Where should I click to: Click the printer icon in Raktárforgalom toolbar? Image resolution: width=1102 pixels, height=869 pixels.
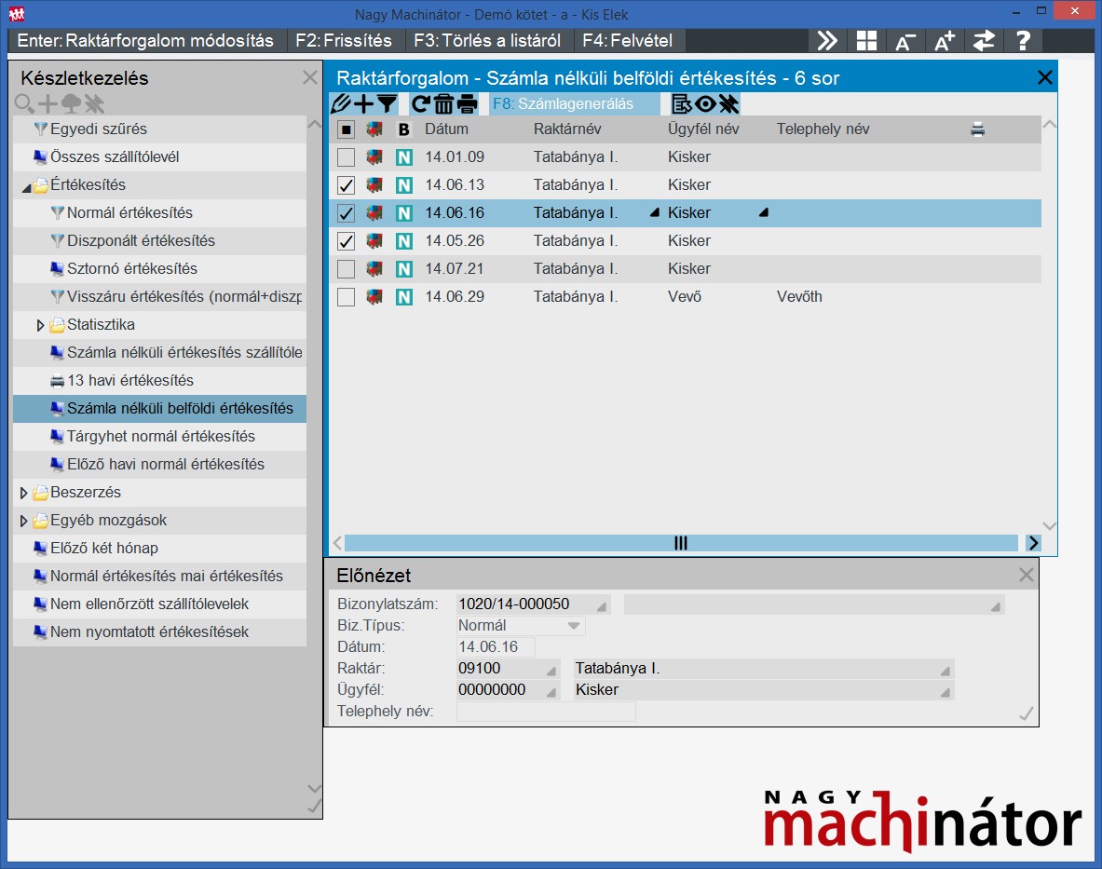[467, 104]
